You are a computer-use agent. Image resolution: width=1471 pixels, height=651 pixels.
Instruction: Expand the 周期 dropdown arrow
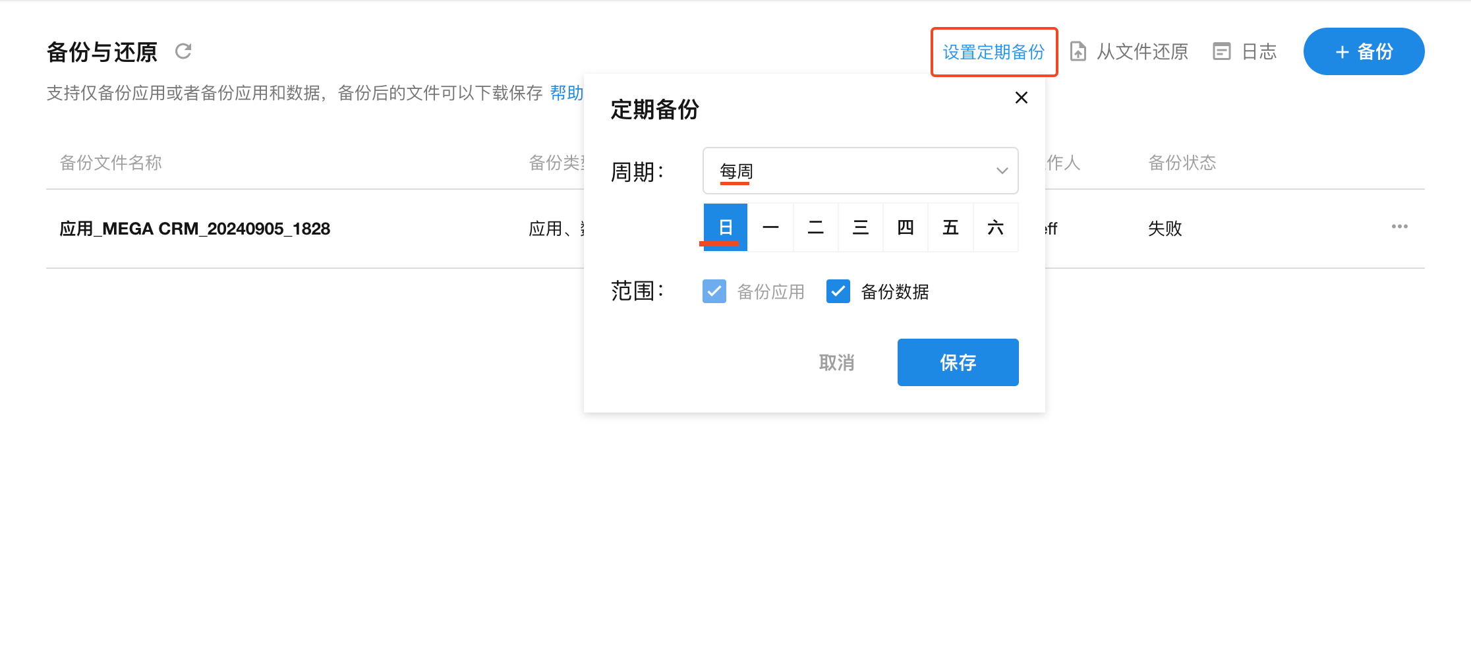click(x=1002, y=171)
